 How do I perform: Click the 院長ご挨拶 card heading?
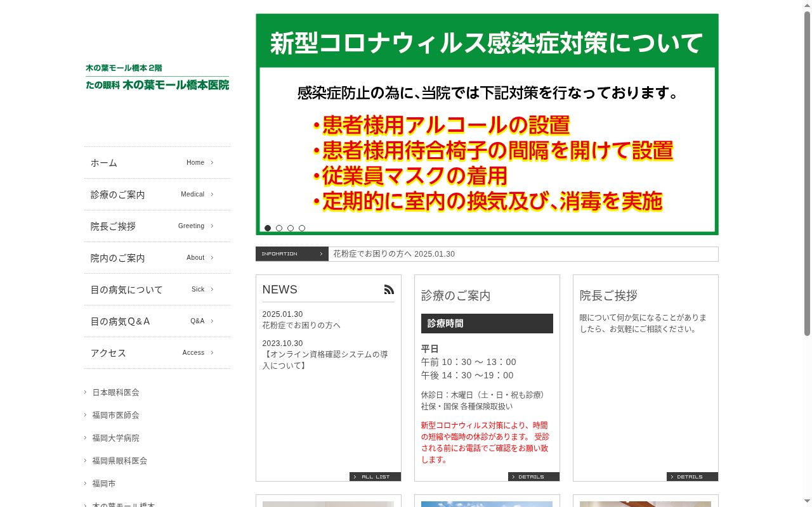click(608, 296)
